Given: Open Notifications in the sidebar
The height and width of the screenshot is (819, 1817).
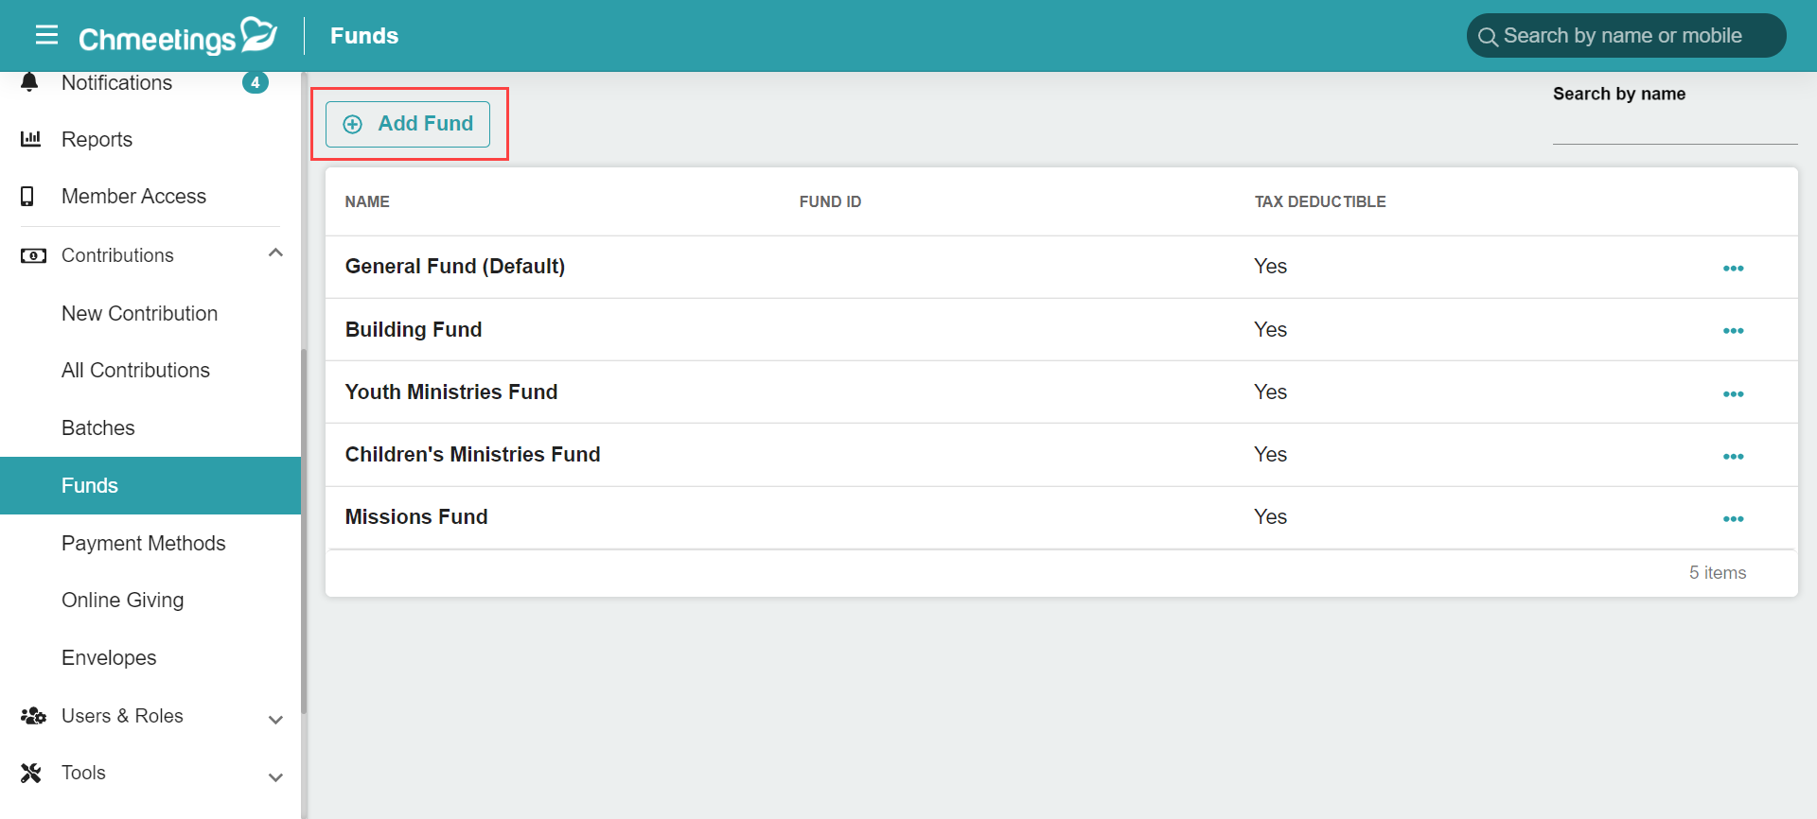Looking at the screenshot, I should [x=116, y=82].
